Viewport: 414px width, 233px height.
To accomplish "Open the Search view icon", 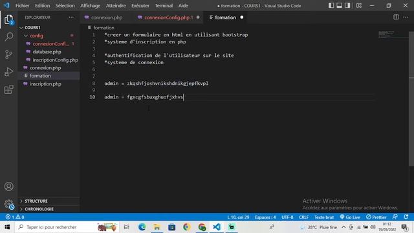I will 8,37.
